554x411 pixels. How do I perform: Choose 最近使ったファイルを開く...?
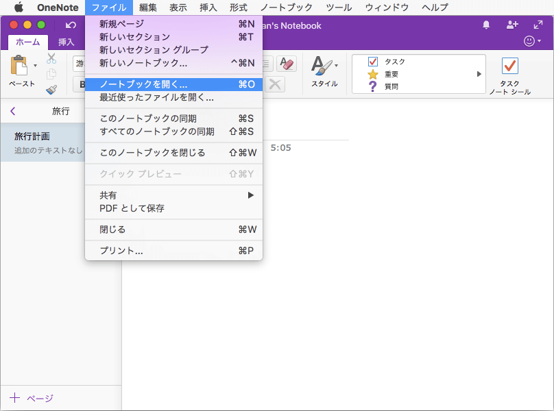tap(174, 97)
